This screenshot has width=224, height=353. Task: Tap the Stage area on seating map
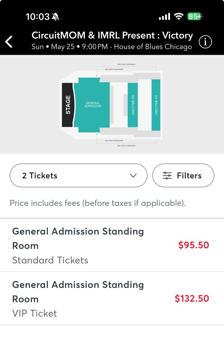point(67,105)
